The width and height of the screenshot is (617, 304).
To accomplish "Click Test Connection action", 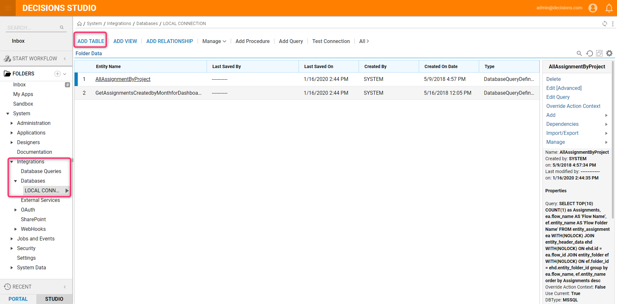I will (331, 41).
